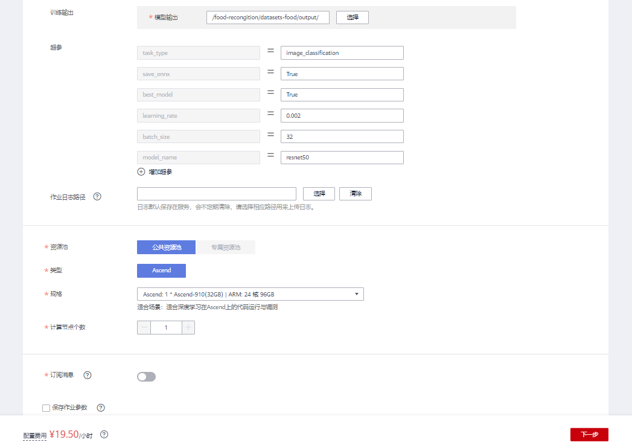The width and height of the screenshot is (632, 448).
Task: Increase compute node count with plus
Action: pyautogui.click(x=188, y=327)
